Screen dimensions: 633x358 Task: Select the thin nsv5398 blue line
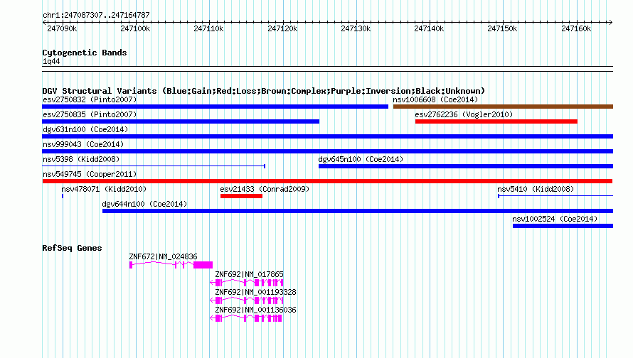[x=154, y=166]
